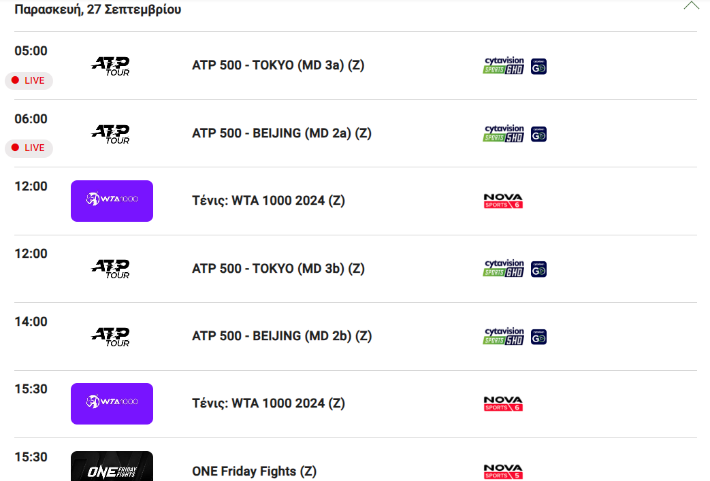Click the Παρασκευή, 27 Σεπτεμβρίου date header

[98, 10]
